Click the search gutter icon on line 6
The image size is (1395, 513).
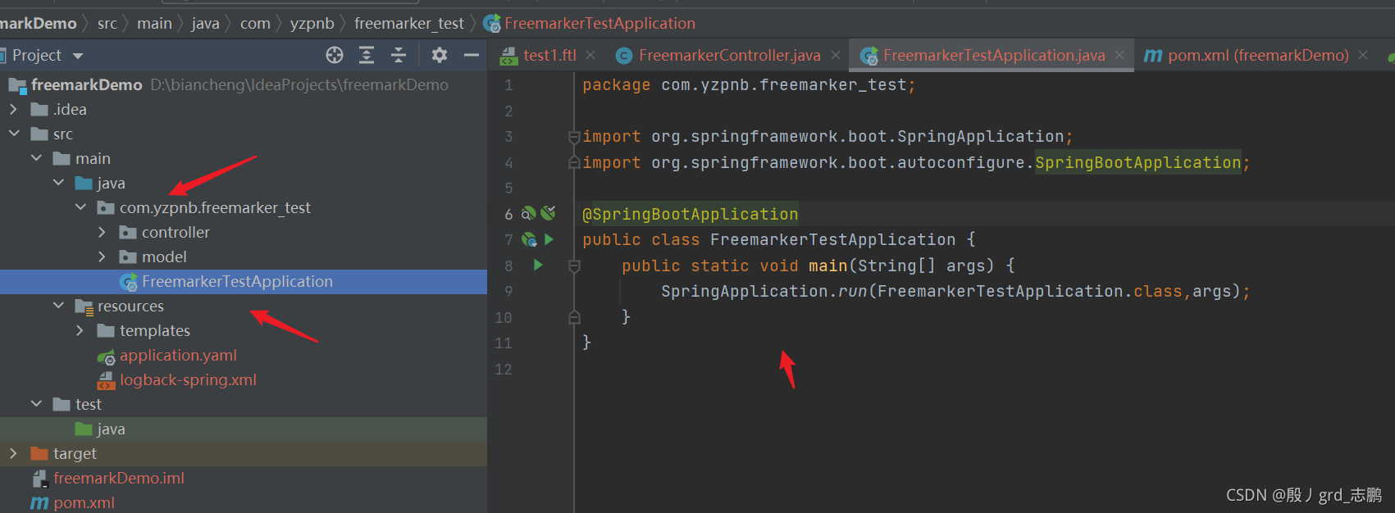529,213
